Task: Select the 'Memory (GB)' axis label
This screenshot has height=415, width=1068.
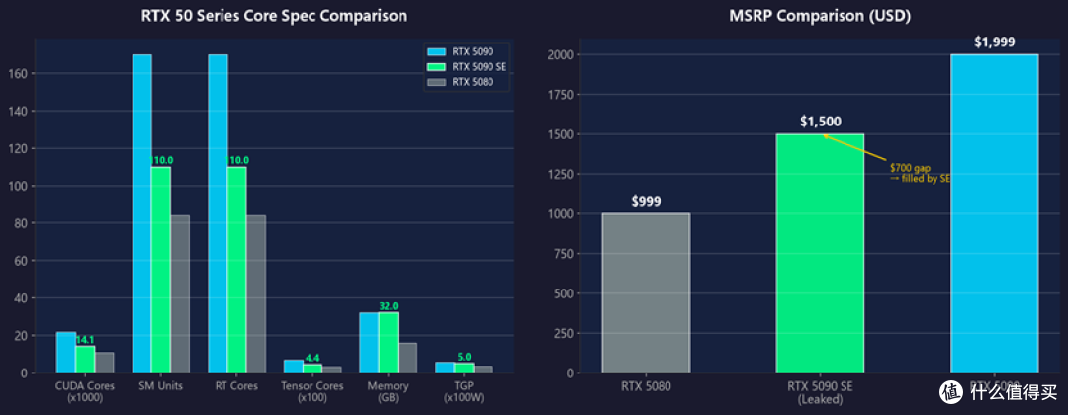Action: pos(389,392)
